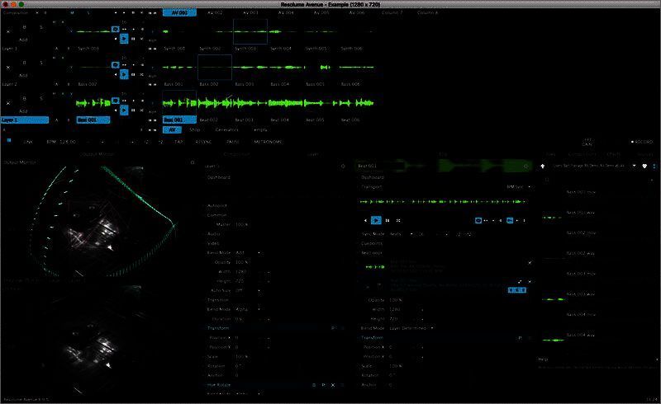Toggle RECORD in the top right
This screenshot has width=661, height=404.
(642, 142)
